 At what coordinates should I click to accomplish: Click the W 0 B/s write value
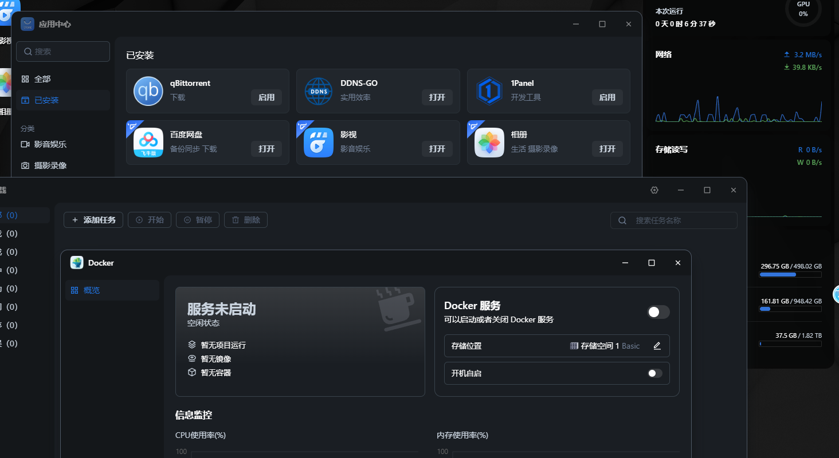(x=809, y=163)
